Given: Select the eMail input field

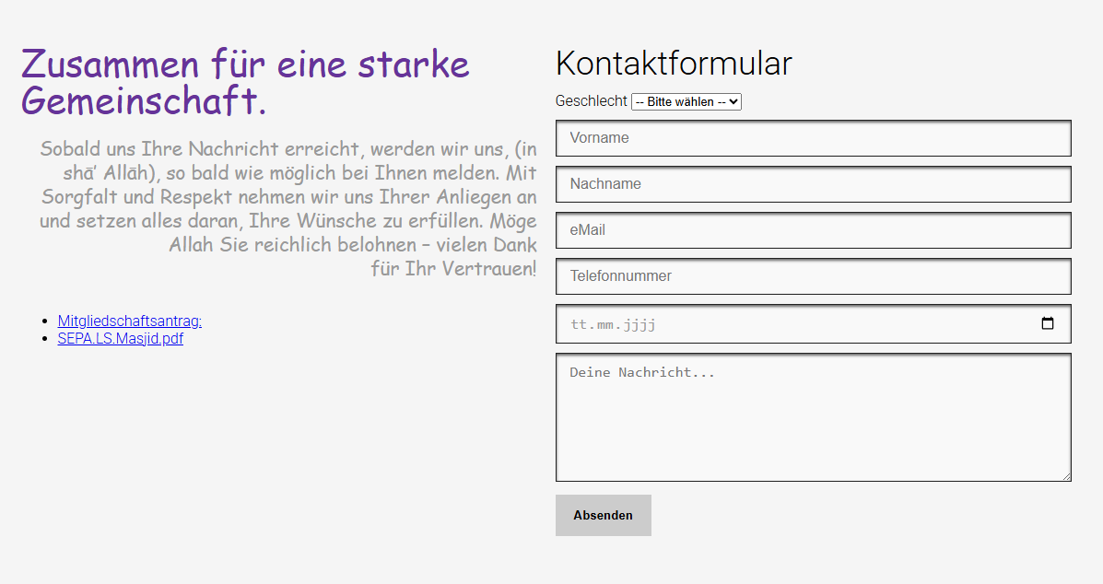Looking at the screenshot, I should coord(813,230).
